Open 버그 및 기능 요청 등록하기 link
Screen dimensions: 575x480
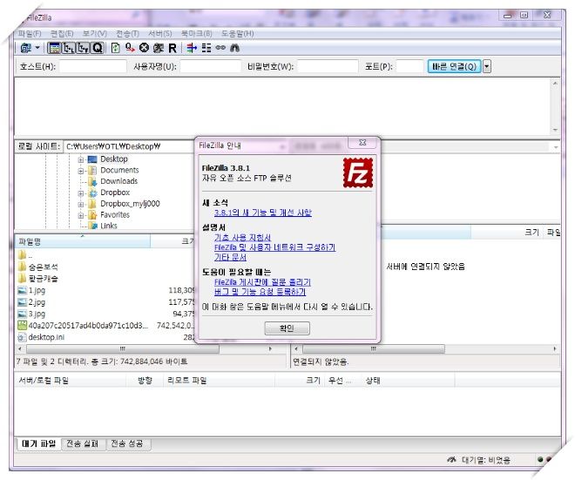tap(260, 292)
